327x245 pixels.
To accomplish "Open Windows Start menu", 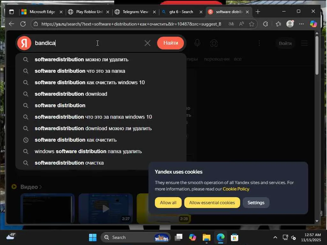I will click(93, 237).
